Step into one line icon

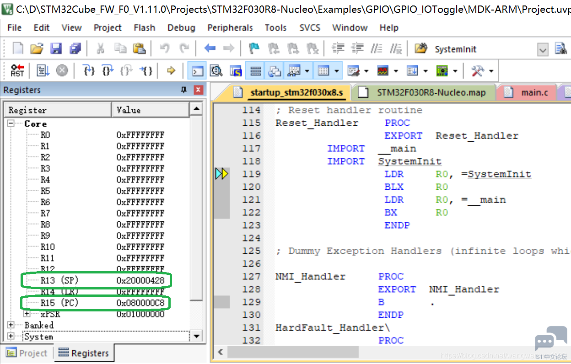pyautogui.click(x=89, y=70)
